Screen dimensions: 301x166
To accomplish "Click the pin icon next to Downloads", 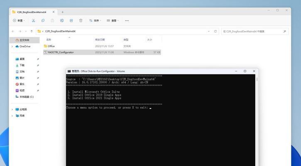I will click(38, 66).
